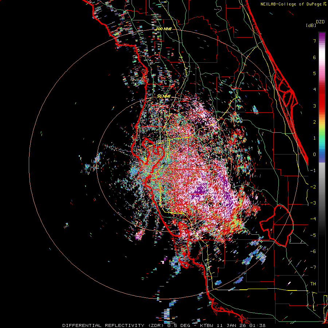The width and height of the screenshot is (328, 328).
Task: Click the -5 value on the dB scale
Action: click(x=313, y=235)
